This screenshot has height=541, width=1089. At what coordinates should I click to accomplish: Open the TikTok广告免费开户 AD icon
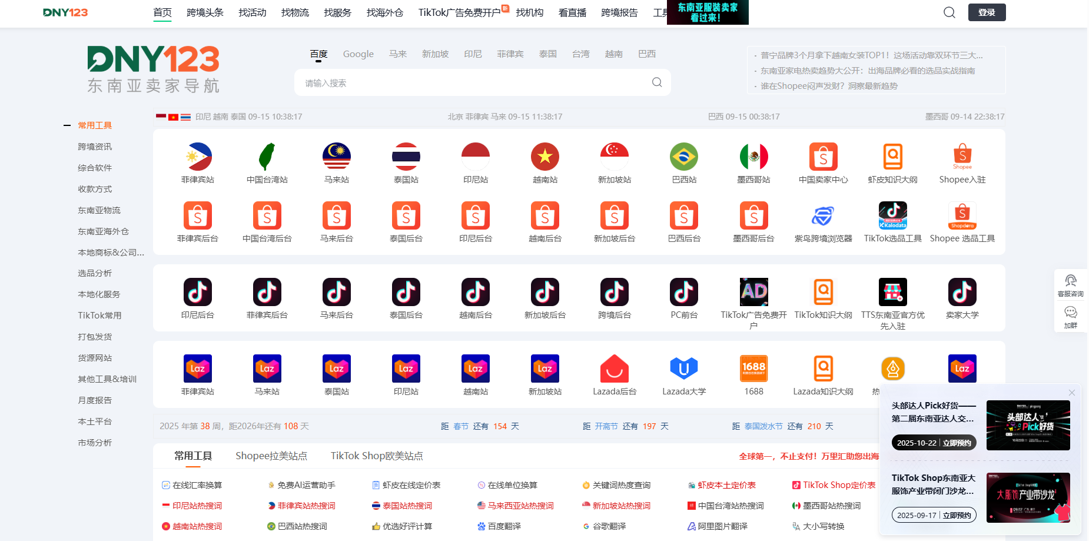point(754,292)
